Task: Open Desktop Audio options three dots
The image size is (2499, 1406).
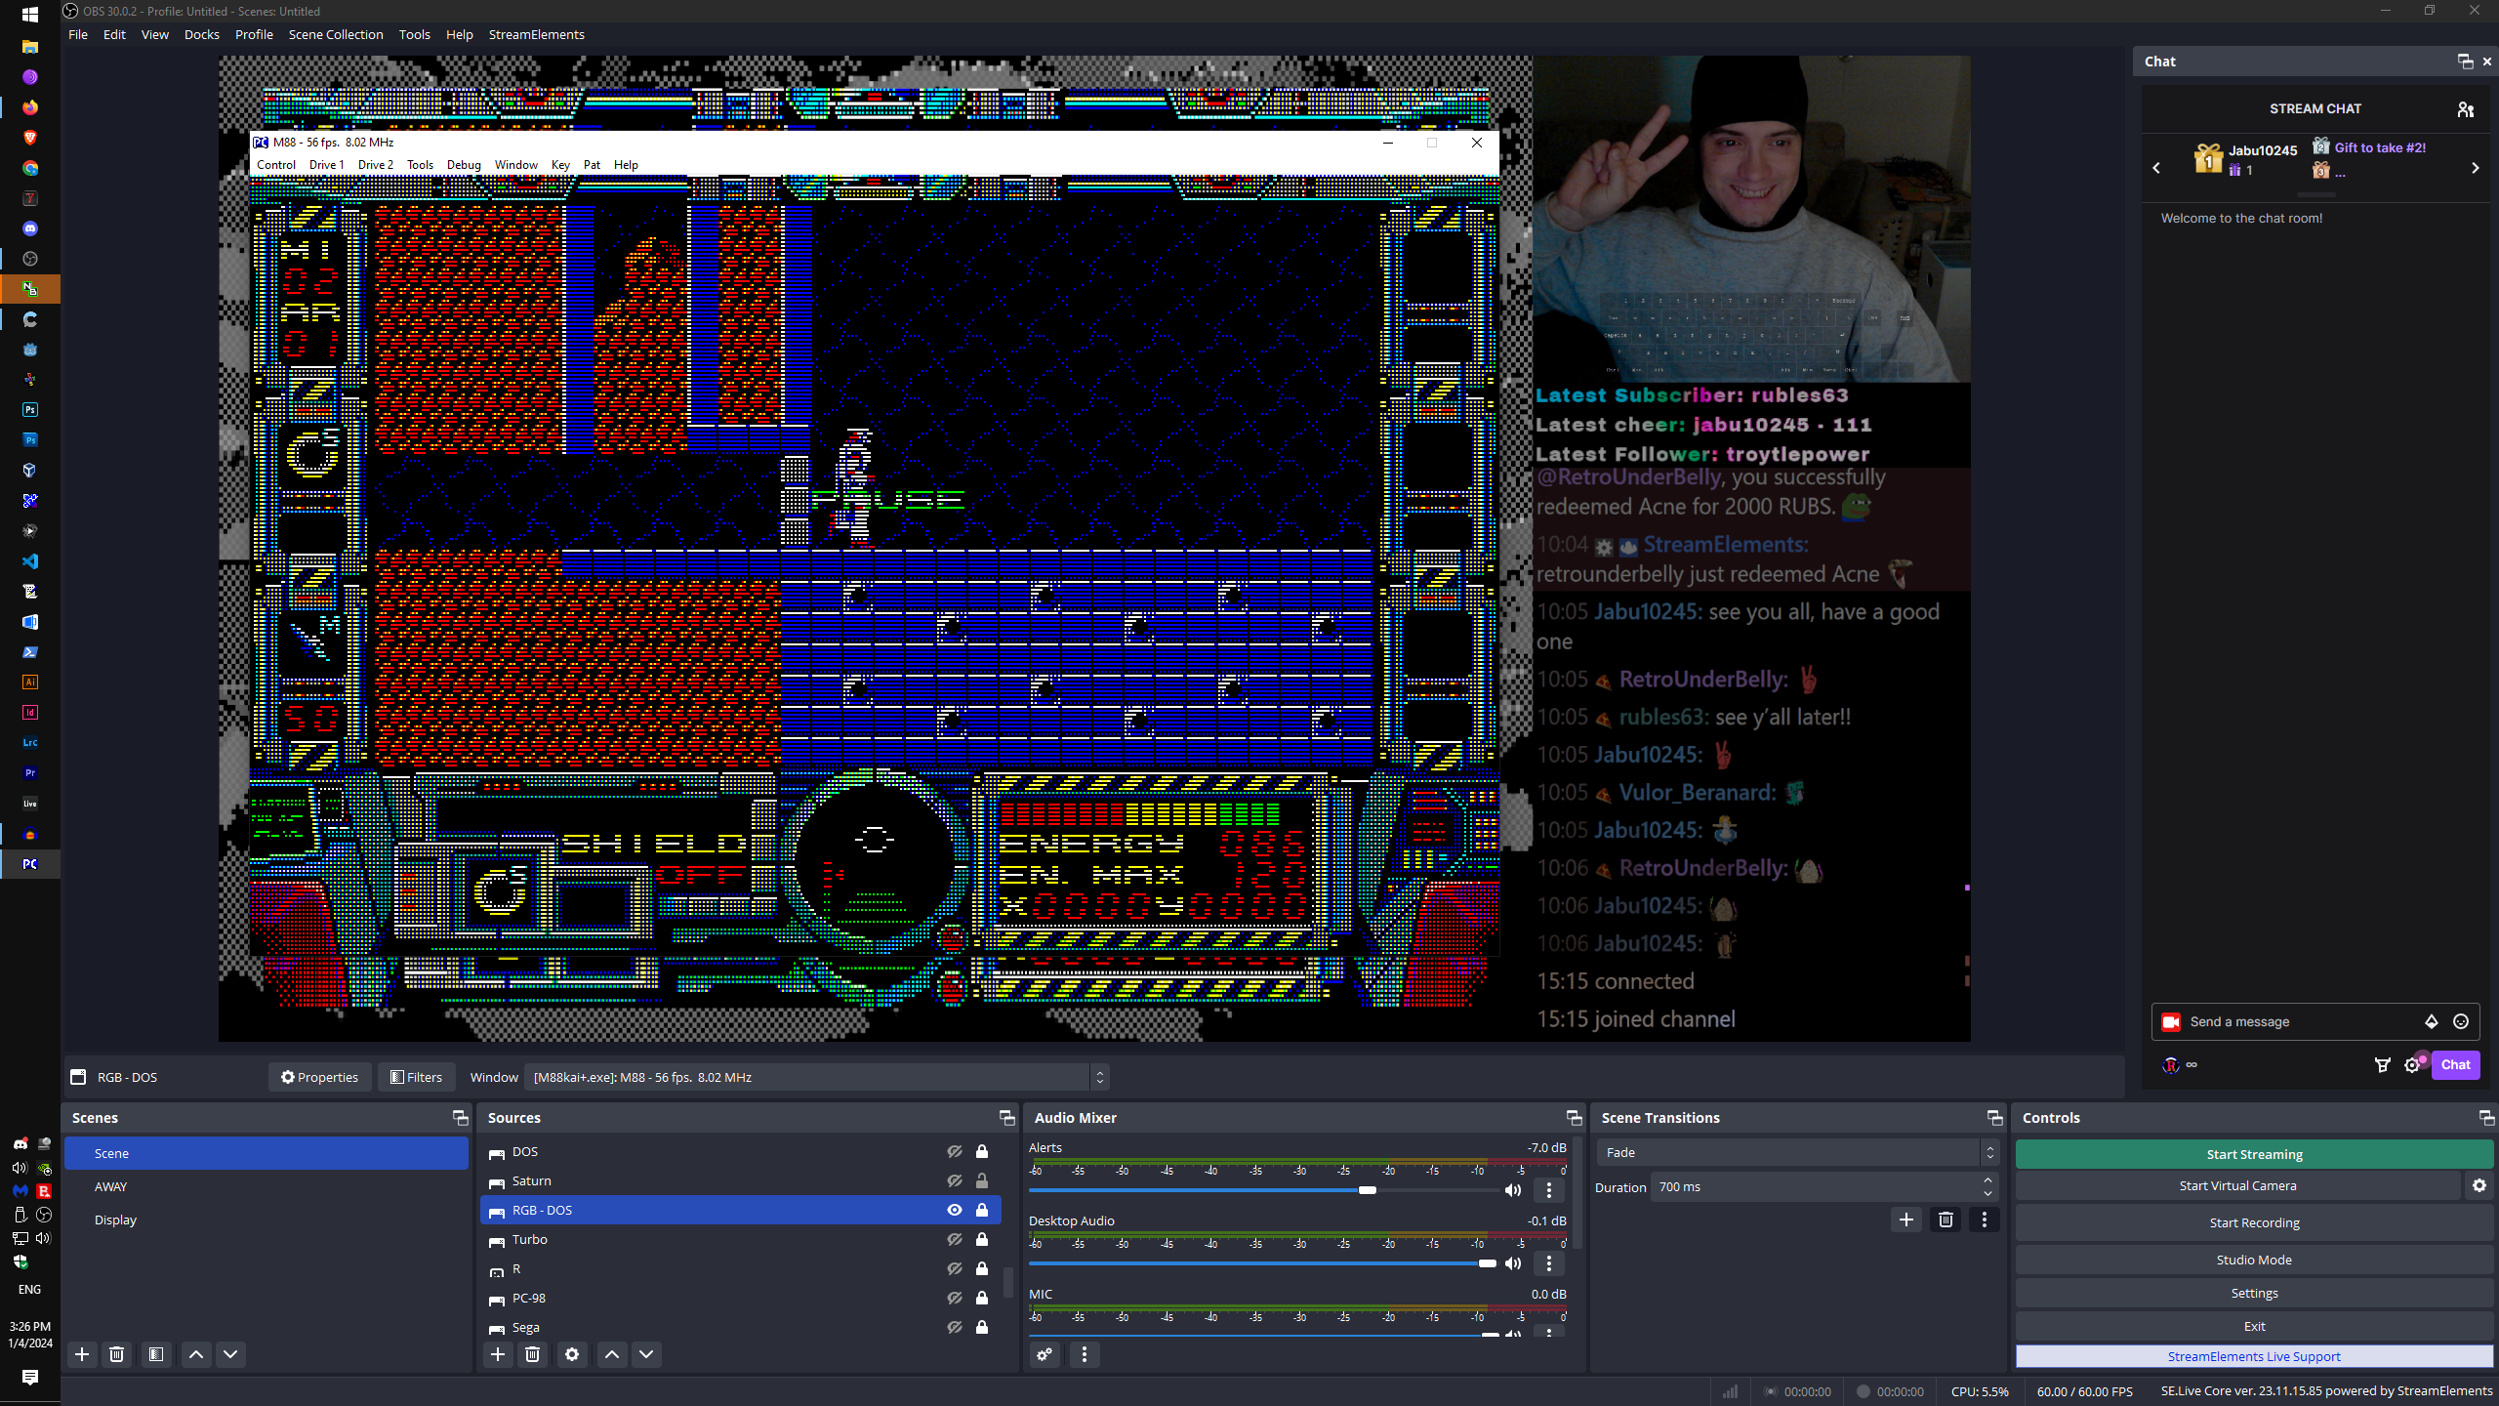Action: (1549, 1263)
